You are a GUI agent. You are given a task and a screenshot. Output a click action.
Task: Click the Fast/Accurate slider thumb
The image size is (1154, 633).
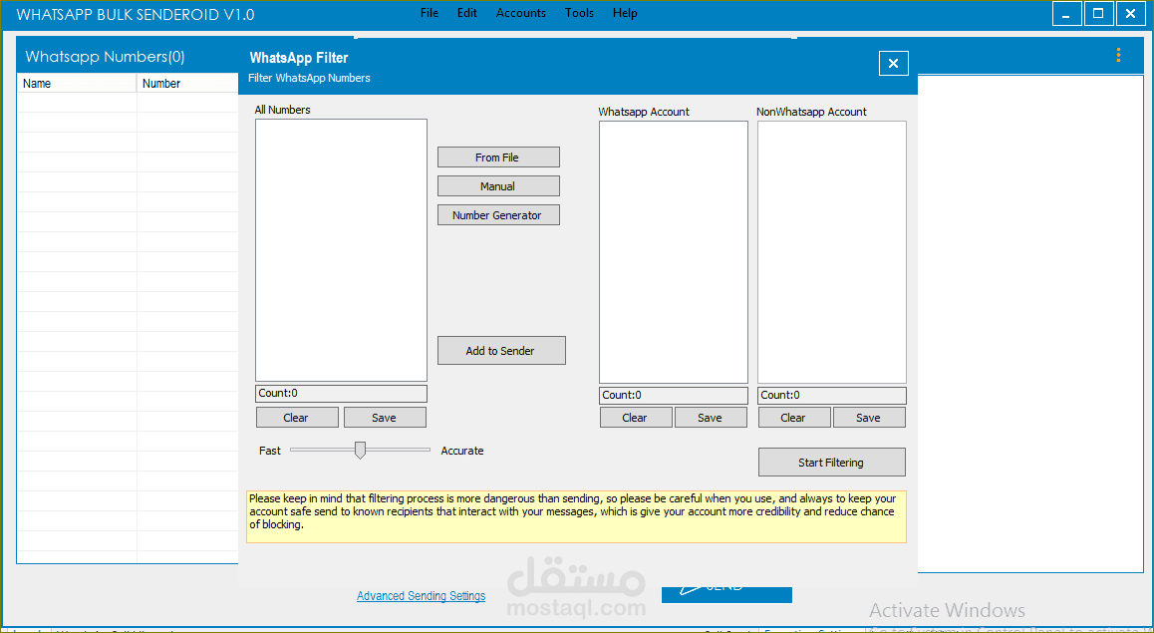[360, 450]
